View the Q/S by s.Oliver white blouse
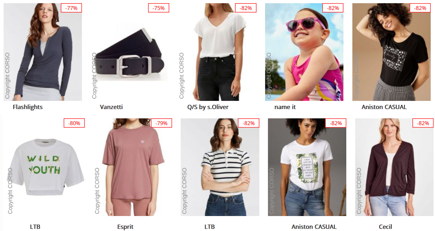 [x=217, y=52]
